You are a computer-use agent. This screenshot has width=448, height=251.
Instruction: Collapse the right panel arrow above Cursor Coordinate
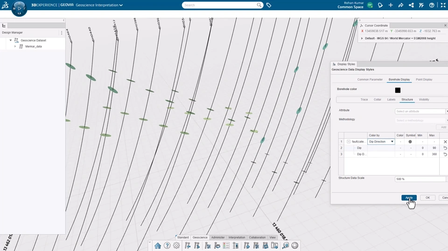[360, 20]
